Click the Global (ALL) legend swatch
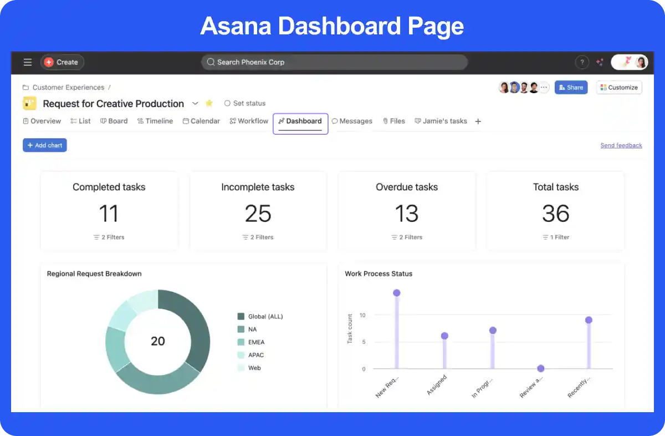Viewport: 665px width, 436px height. coord(241,316)
